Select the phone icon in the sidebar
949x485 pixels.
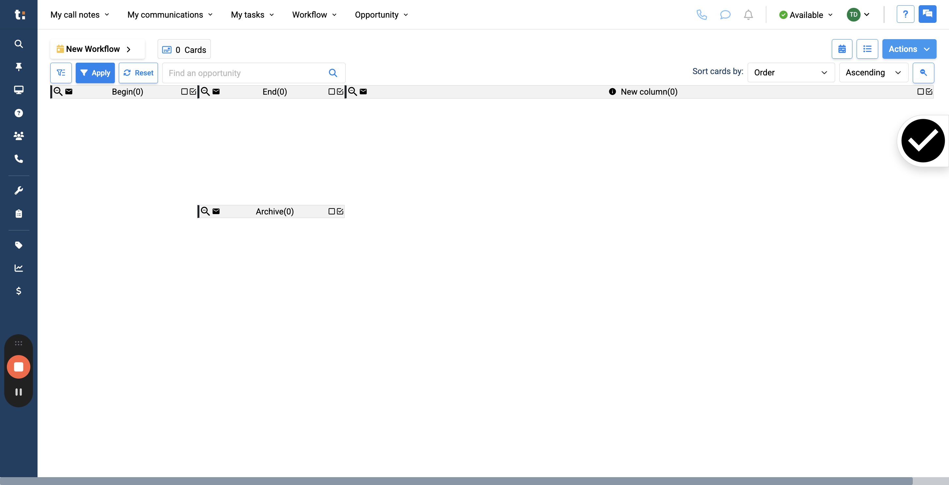click(18, 159)
